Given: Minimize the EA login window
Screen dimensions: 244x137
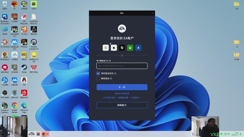Looking at the screenshot, I should [x=147, y=13].
